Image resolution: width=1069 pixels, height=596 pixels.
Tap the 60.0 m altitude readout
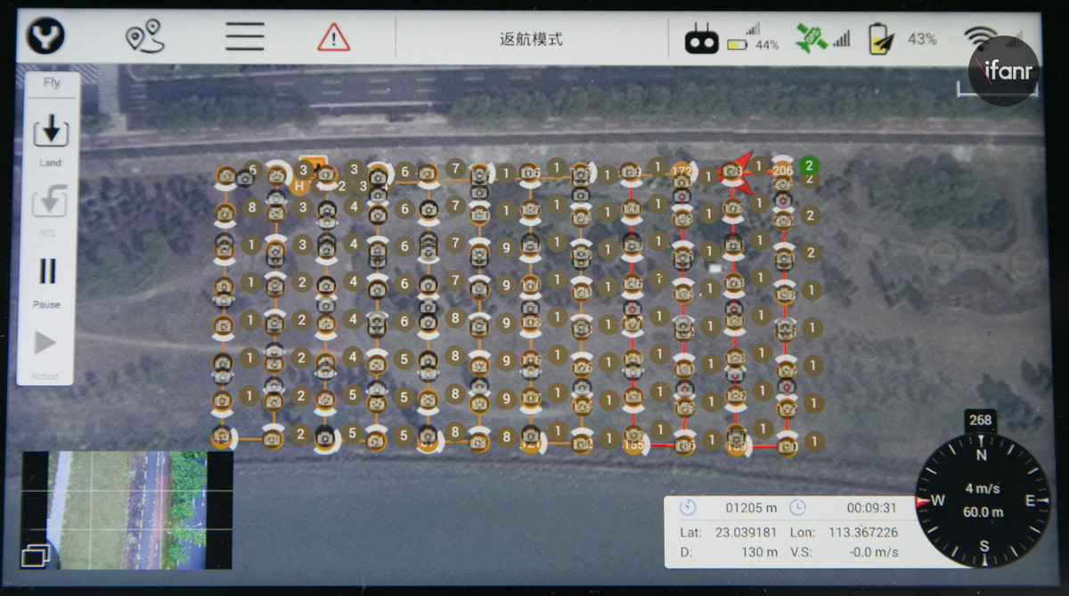click(983, 512)
